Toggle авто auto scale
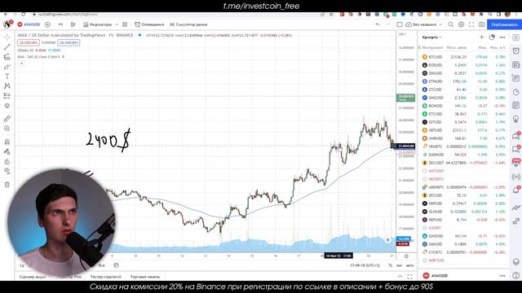Screen dimensions: 522x293 point(409,265)
